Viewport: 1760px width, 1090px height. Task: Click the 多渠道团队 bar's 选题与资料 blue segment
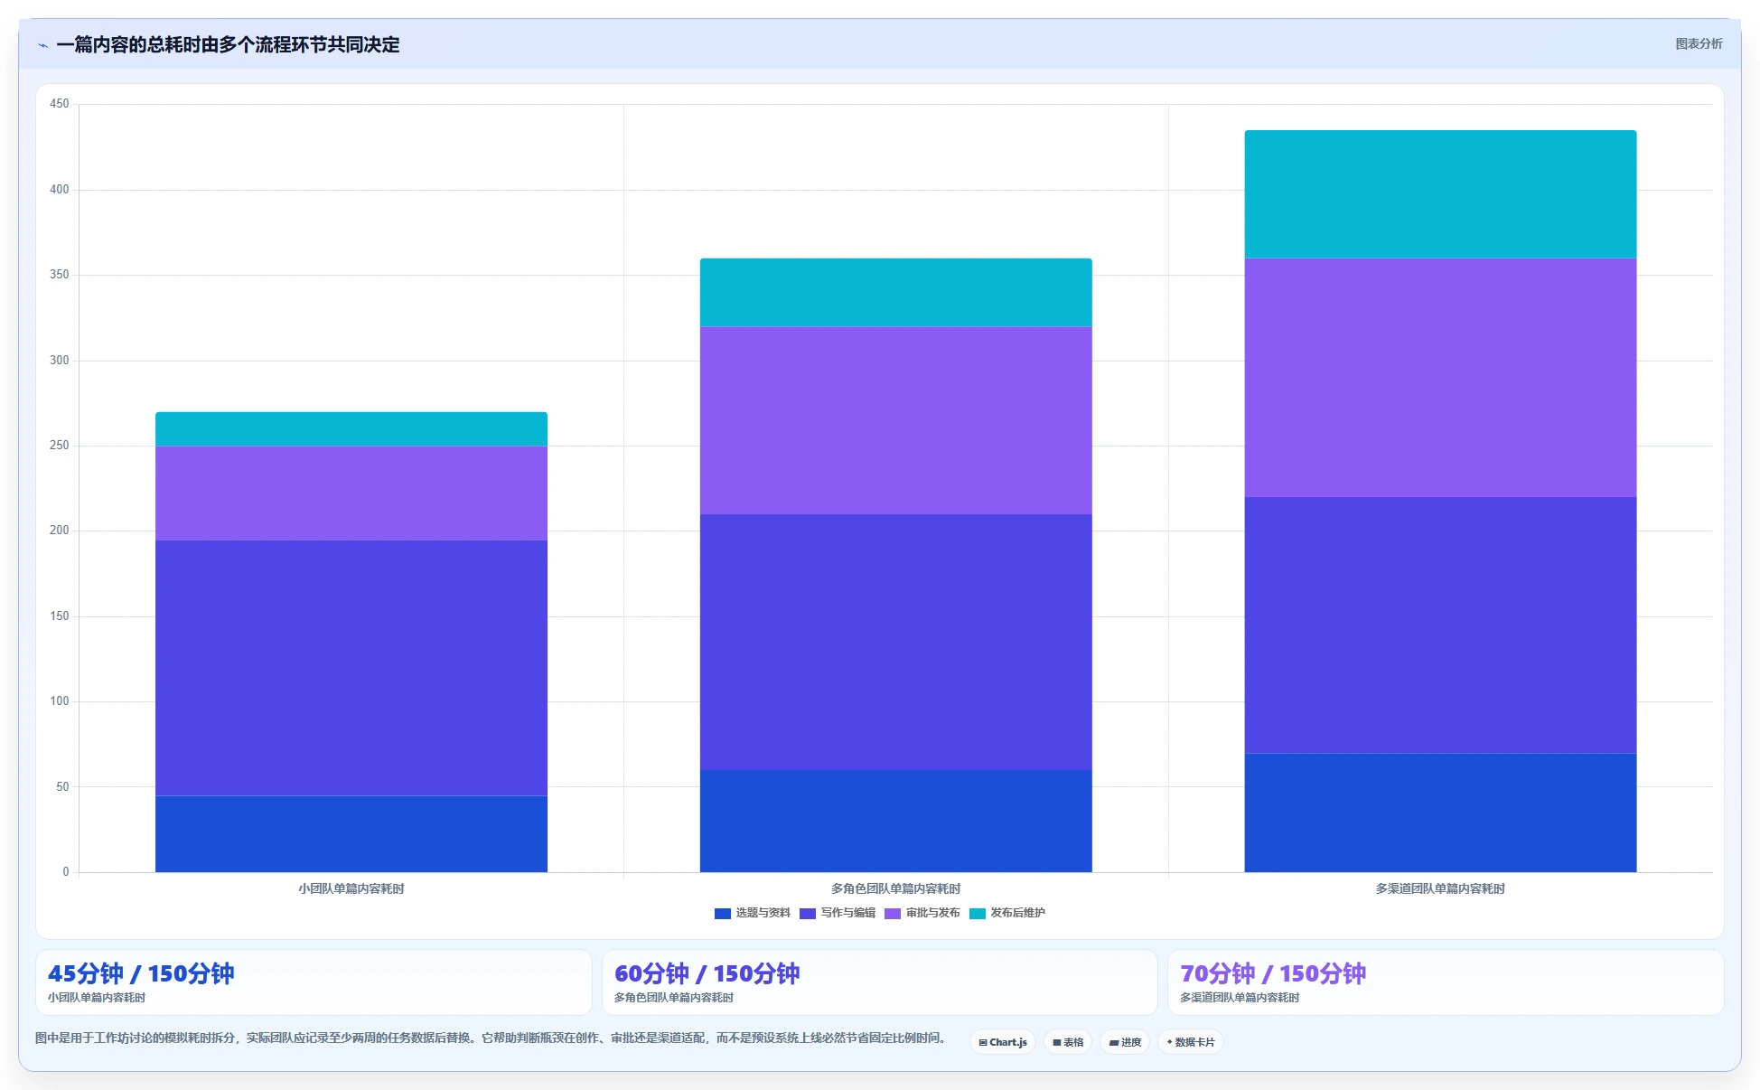tap(1440, 813)
